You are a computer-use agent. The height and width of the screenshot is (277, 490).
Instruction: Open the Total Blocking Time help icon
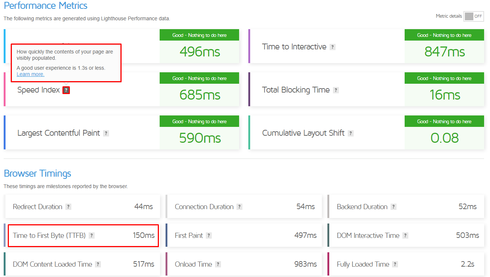(x=336, y=90)
